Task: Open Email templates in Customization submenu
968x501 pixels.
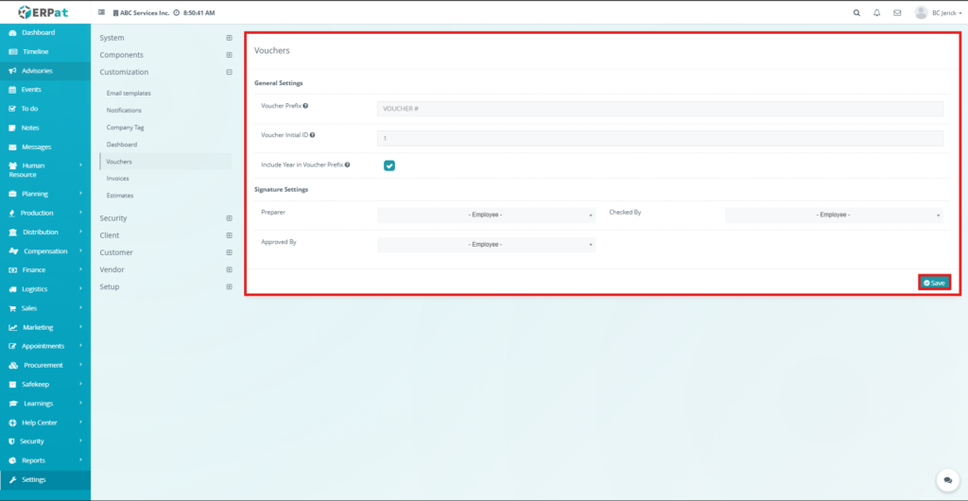Action: tap(129, 94)
